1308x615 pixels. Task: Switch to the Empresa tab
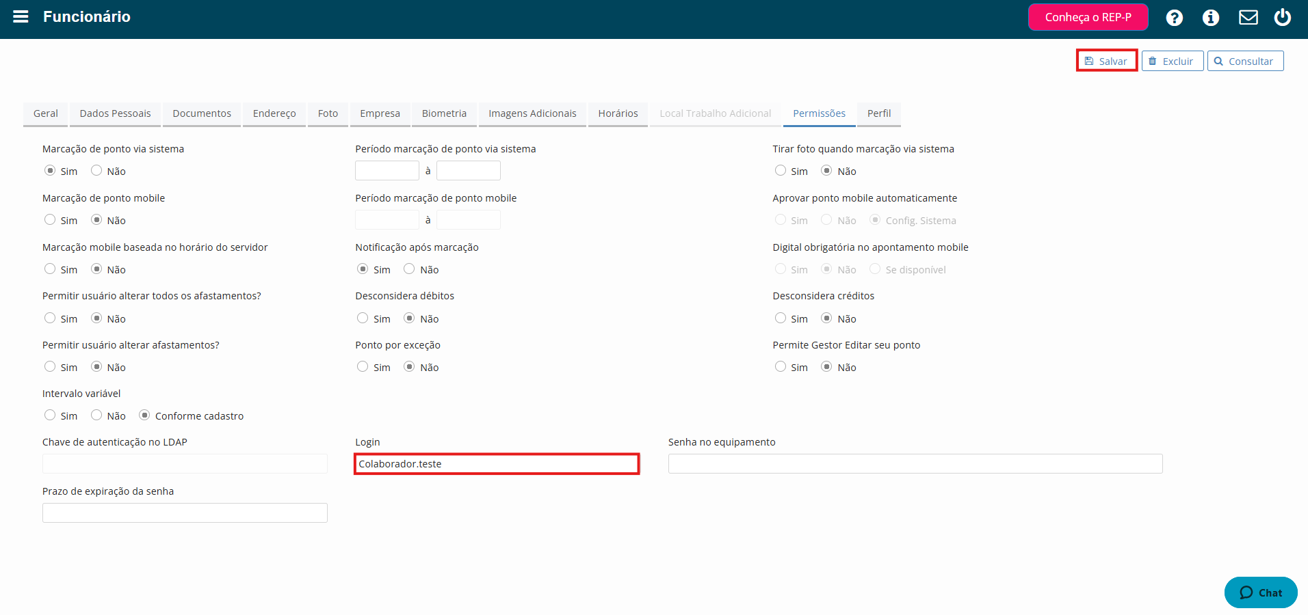pyautogui.click(x=380, y=113)
